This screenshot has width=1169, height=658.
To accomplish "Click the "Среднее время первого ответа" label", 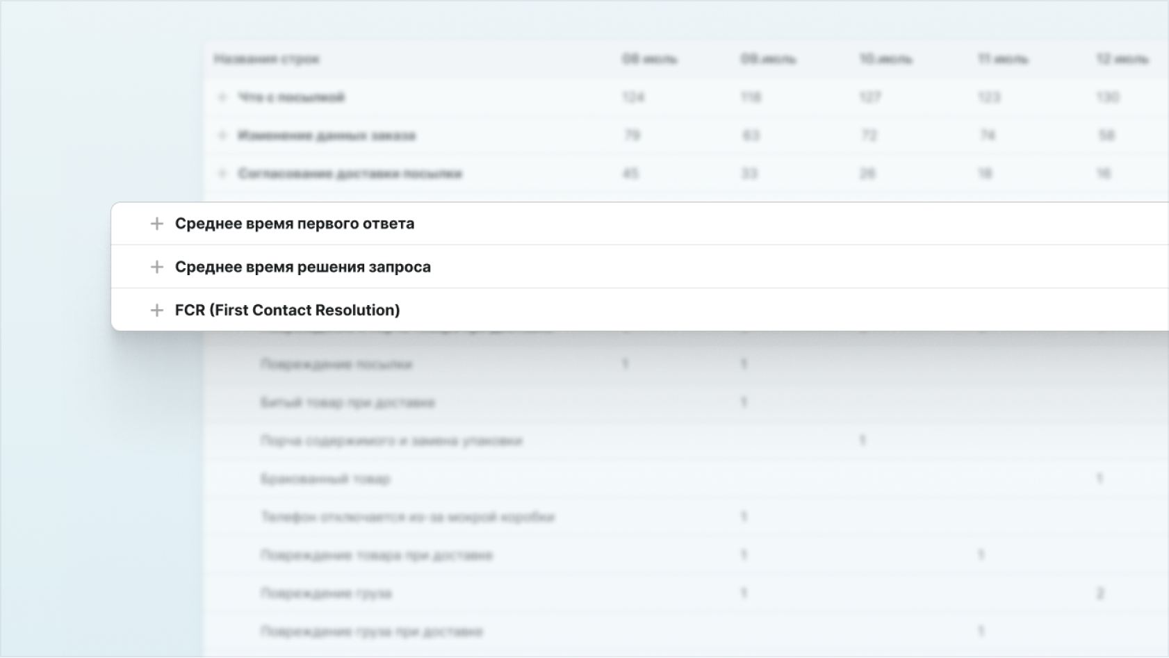I will point(294,224).
